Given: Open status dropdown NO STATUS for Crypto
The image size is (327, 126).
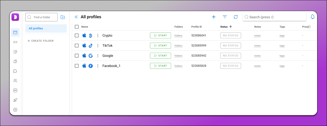Looking at the screenshot, I should (x=231, y=35).
